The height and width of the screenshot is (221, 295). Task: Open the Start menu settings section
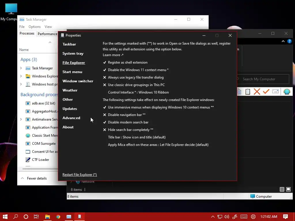tap(72, 72)
